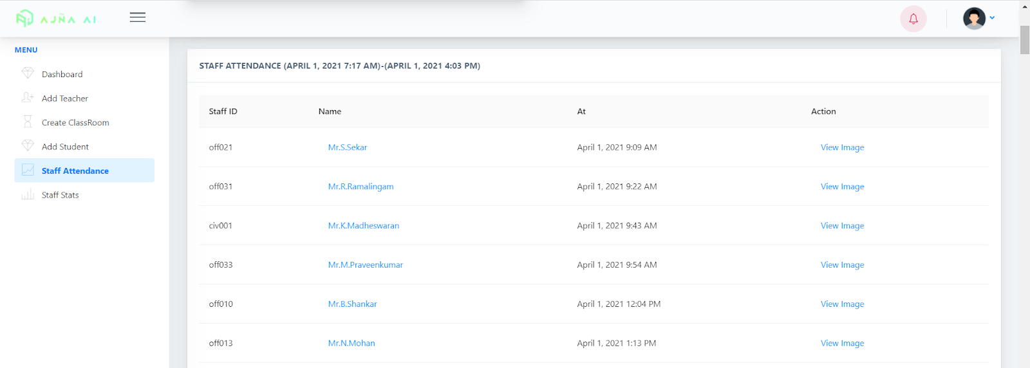Image resolution: width=1030 pixels, height=368 pixels.
Task: Click the user avatar picture
Action: 974,18
